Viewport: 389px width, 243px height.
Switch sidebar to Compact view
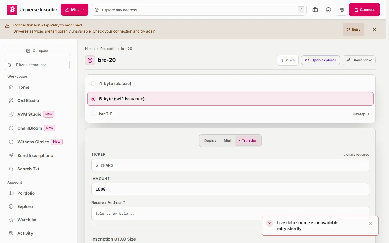(37, 51)
